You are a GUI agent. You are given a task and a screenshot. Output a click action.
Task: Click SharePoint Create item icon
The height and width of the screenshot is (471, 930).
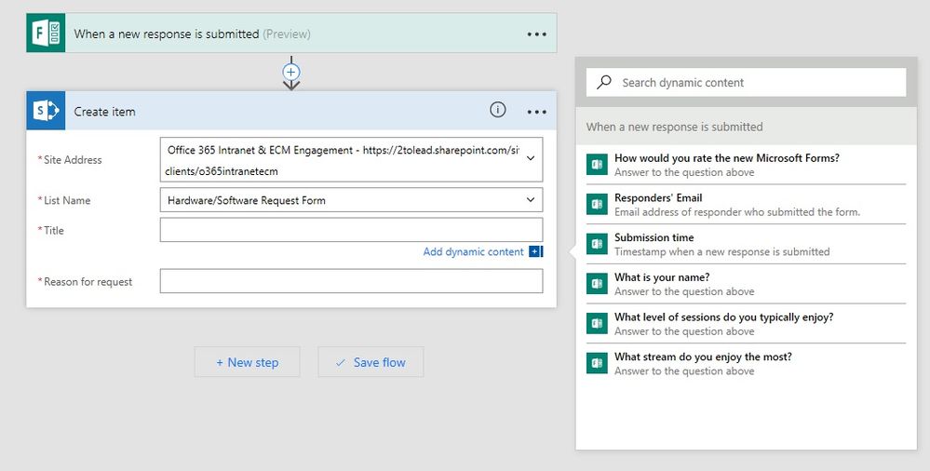click(46, 111)
